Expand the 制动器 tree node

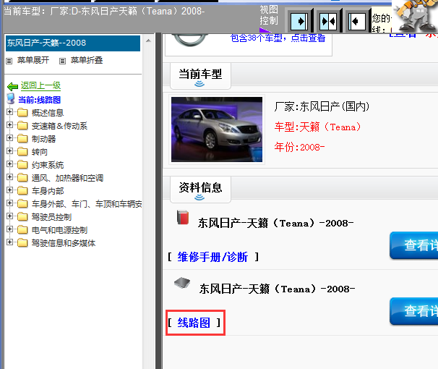pyautogui.click(x=10, y=137)
